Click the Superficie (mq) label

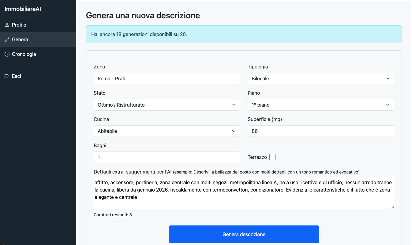click(265, 119)
